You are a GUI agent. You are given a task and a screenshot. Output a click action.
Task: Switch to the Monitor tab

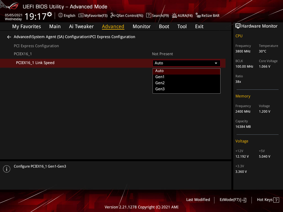(141, 26)
